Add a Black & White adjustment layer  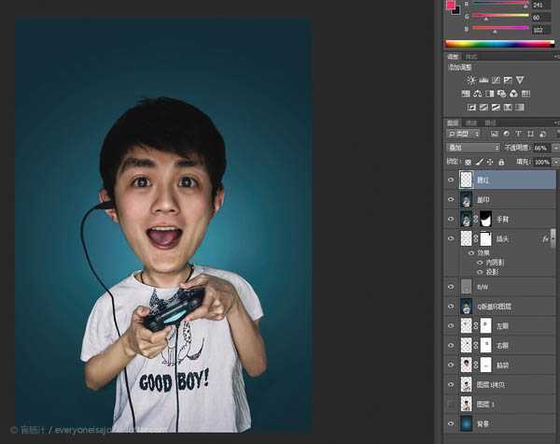490,93
